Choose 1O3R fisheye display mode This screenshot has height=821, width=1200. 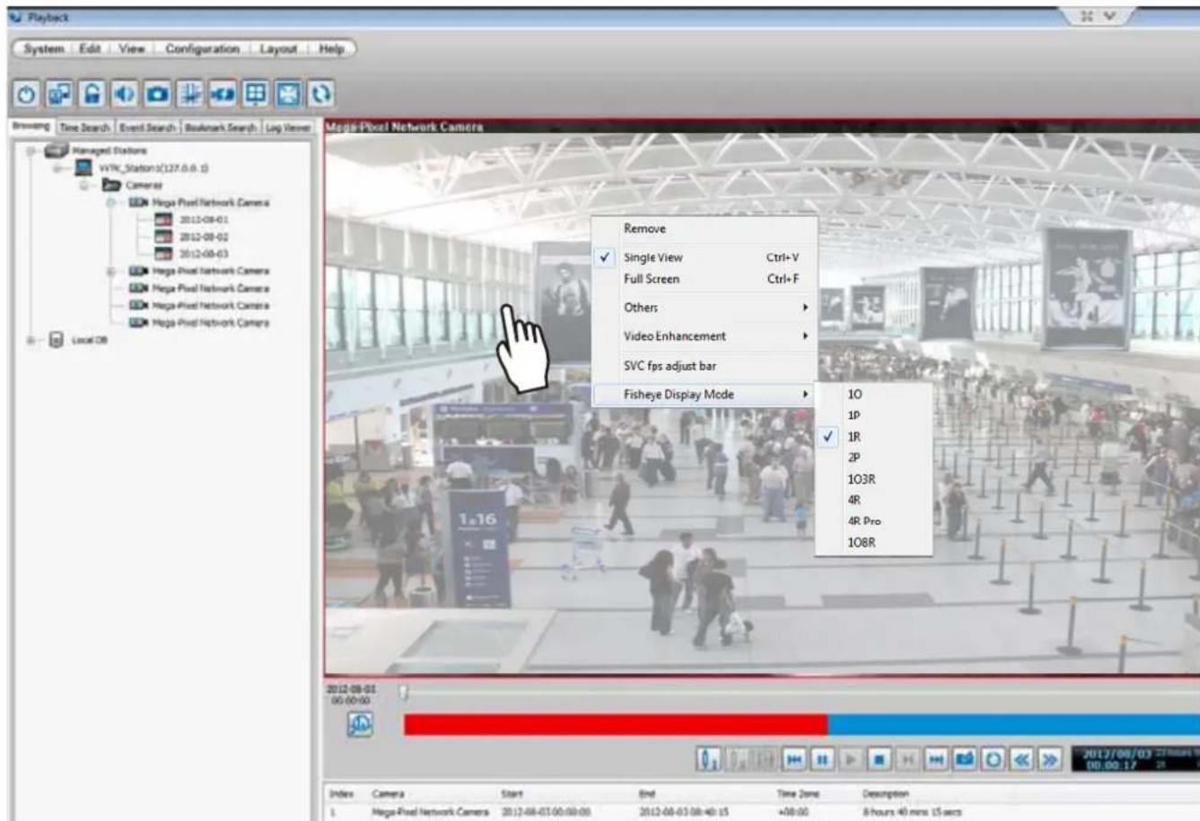click(873, 479)
